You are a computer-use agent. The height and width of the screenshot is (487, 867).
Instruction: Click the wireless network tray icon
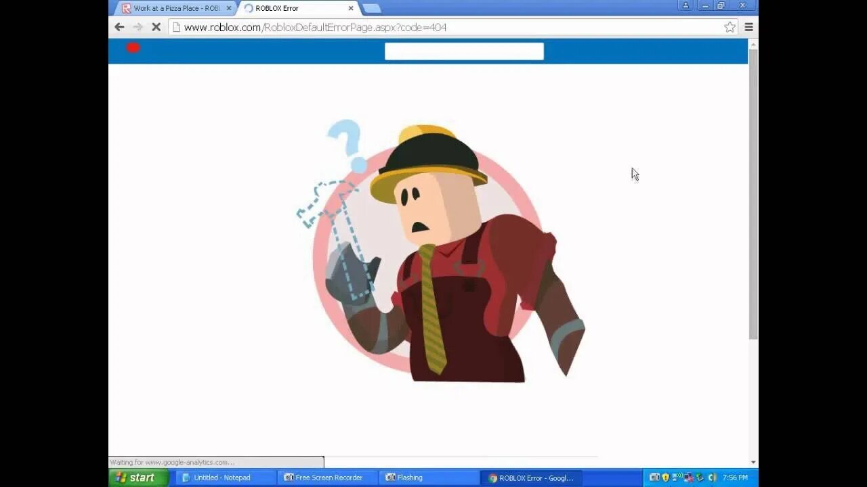677,478
